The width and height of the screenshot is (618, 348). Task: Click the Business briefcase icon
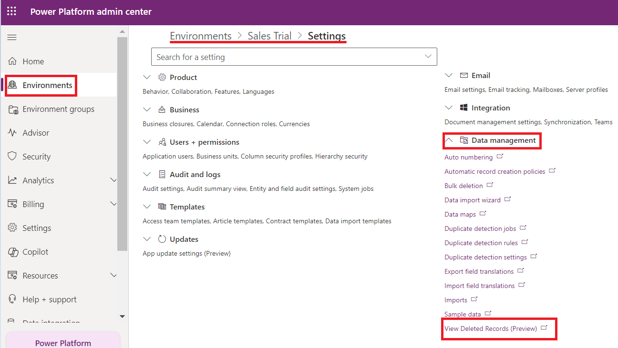[162, 109]
